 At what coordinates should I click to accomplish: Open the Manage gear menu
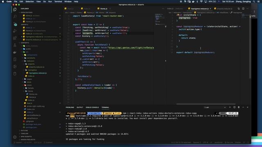(x=15, y=137)
